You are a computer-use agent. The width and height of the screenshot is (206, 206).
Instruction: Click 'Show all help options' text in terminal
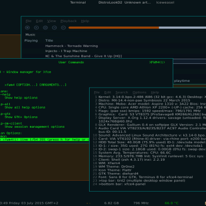pos(25,108)
